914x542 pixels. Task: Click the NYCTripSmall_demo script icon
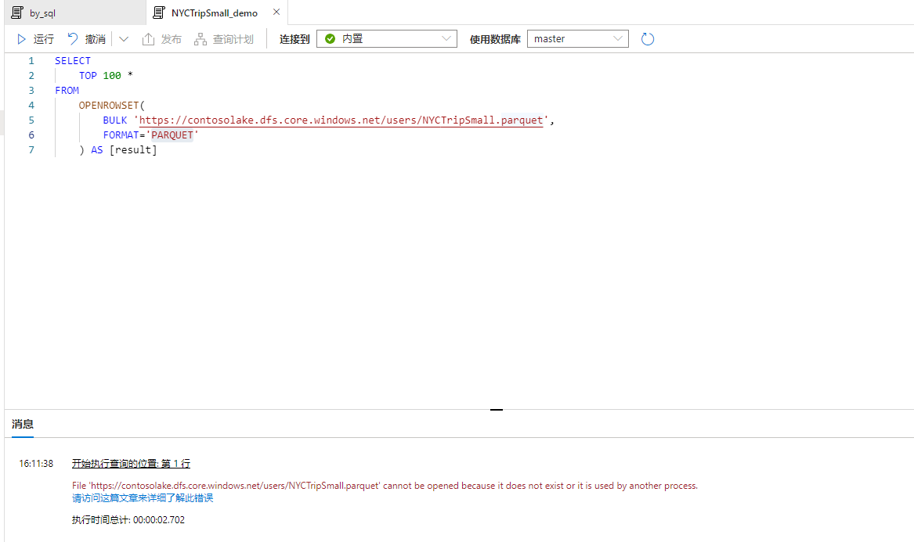159,13
